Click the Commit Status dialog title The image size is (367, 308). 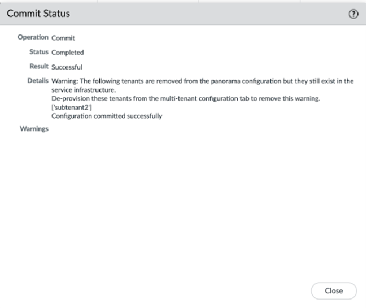pyautogui.click(x=38, y=14)
